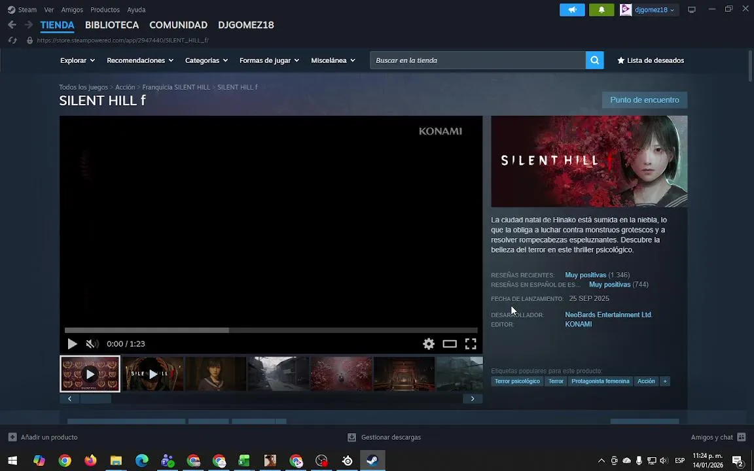Open Franquicia SILENT HILL breadcrumb
754x471 pixels.
pyautogui.click(x=176, y=87)
